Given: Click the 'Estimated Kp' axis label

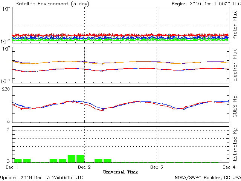Looking at the screenshot, I should 235,144.
